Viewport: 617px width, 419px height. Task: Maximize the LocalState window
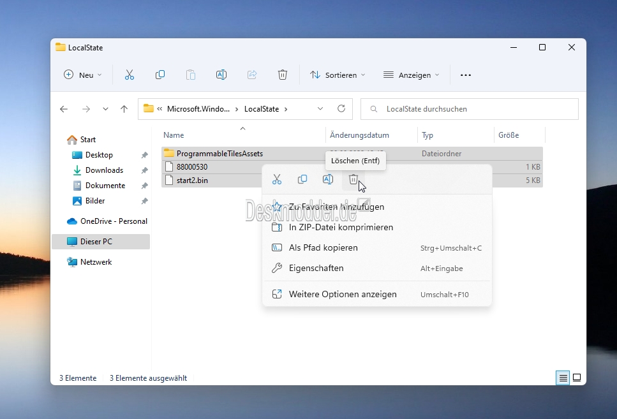coord(542,47)
